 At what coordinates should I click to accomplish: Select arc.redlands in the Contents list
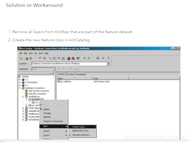[x=66, y=82]
